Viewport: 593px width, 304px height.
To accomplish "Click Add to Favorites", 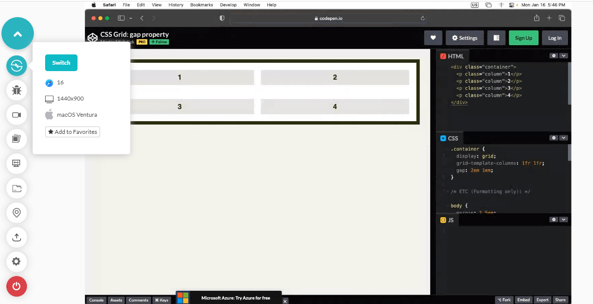I will 73,132.
